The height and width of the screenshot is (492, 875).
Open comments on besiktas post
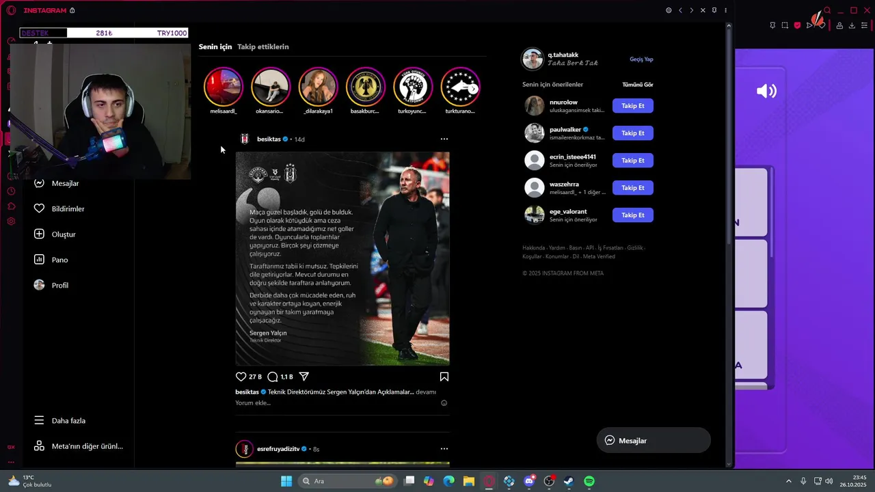click(273, 377)
